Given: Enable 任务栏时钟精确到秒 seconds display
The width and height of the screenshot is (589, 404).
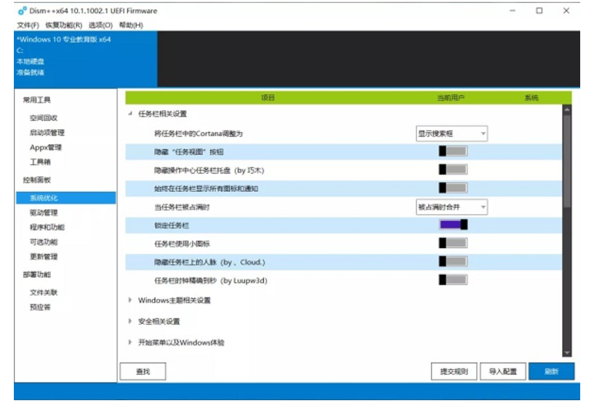Looking at the screenshot, I should tap(452, 279).
